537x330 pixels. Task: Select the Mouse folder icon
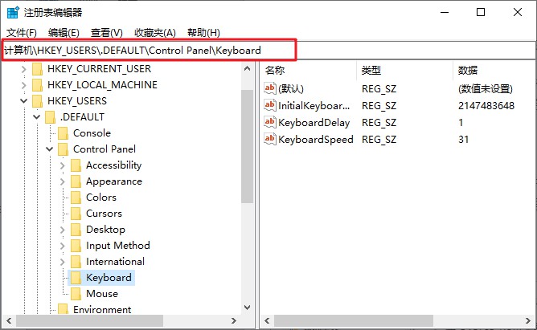point(76,293)
